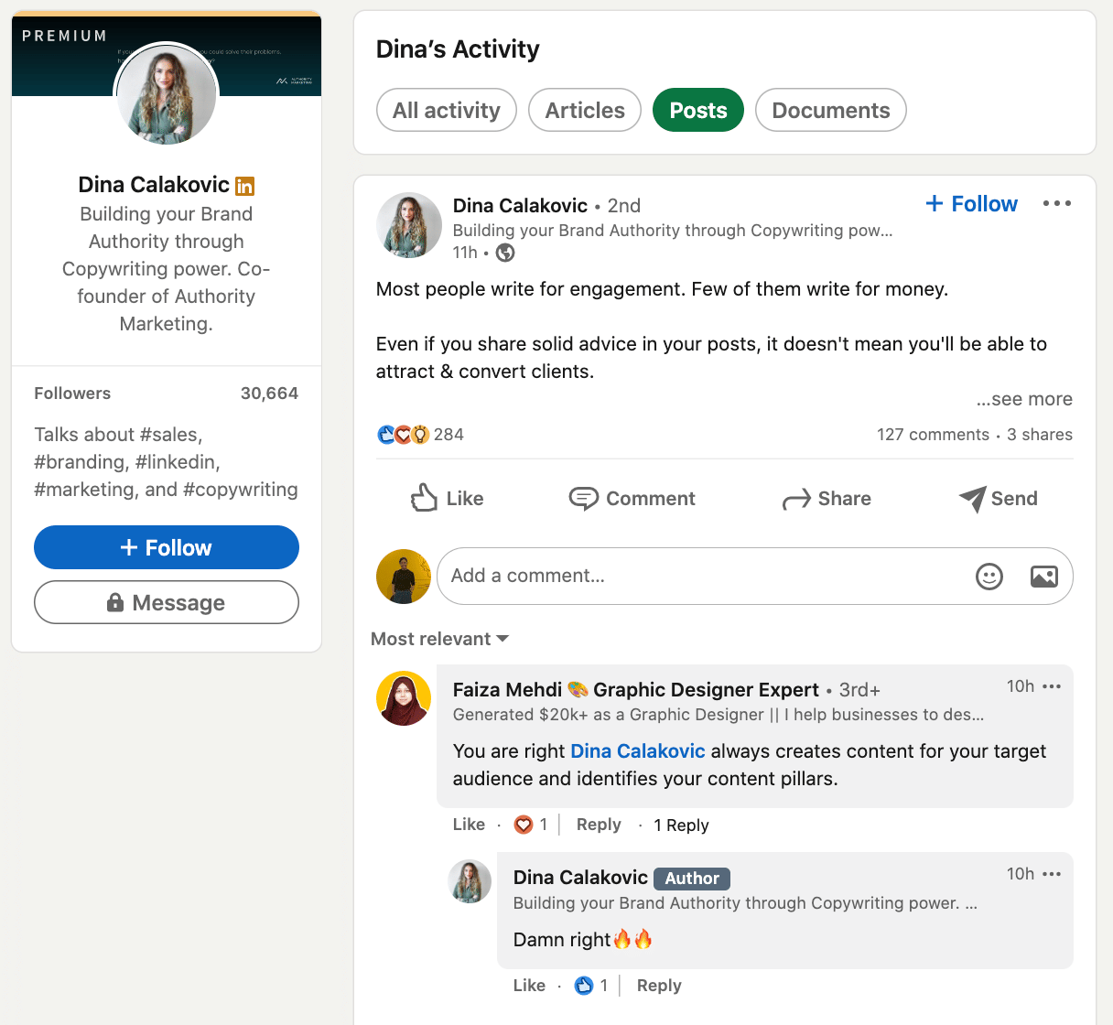1113x1025 pixels.
Task: Open the Documents filter tab
Action: (x=830, y=111)
